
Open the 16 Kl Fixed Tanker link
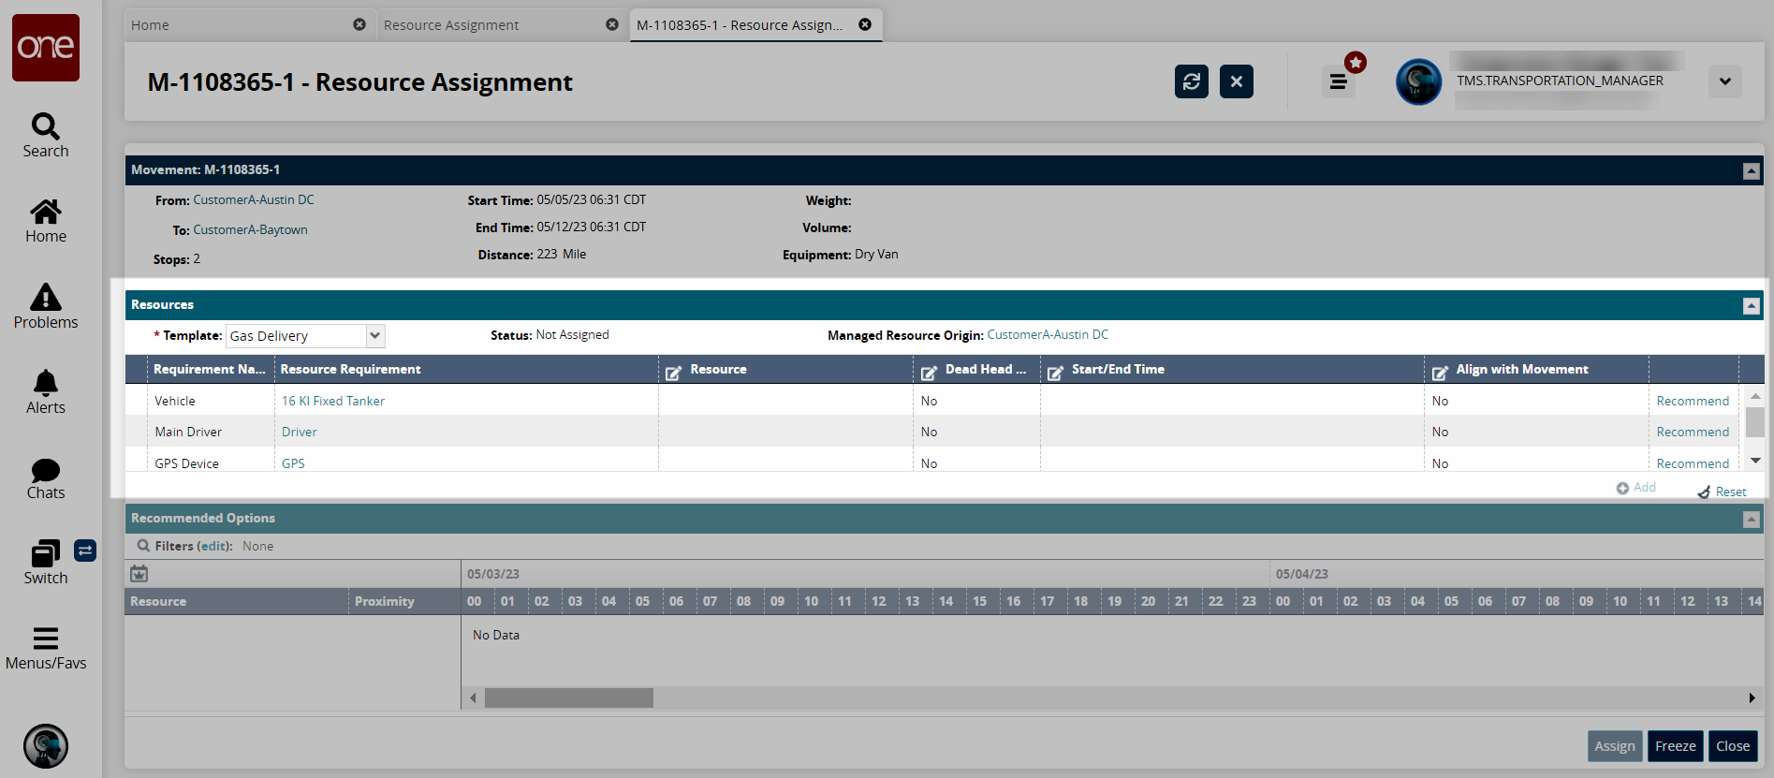[x=333, y=401]
